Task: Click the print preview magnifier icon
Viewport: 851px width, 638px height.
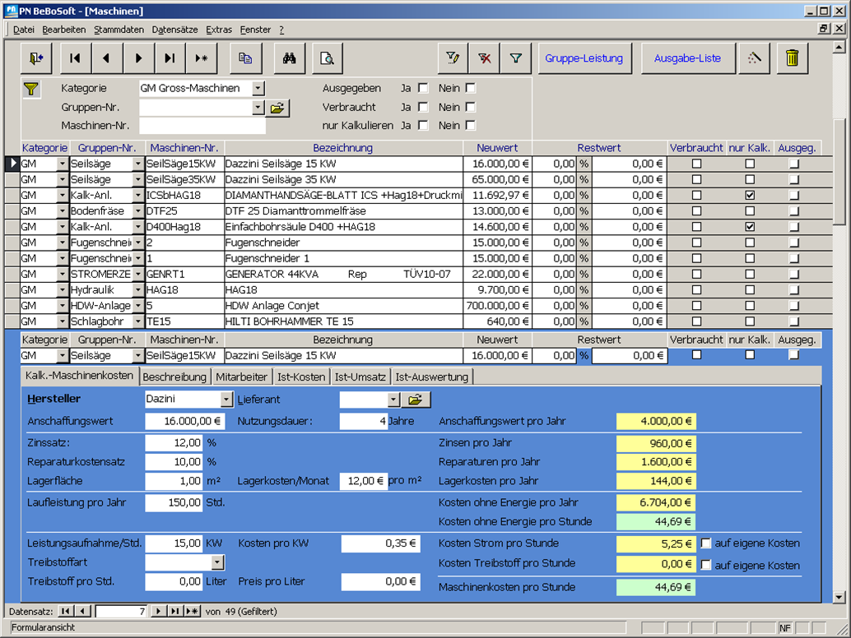Action: pos(328,58)
